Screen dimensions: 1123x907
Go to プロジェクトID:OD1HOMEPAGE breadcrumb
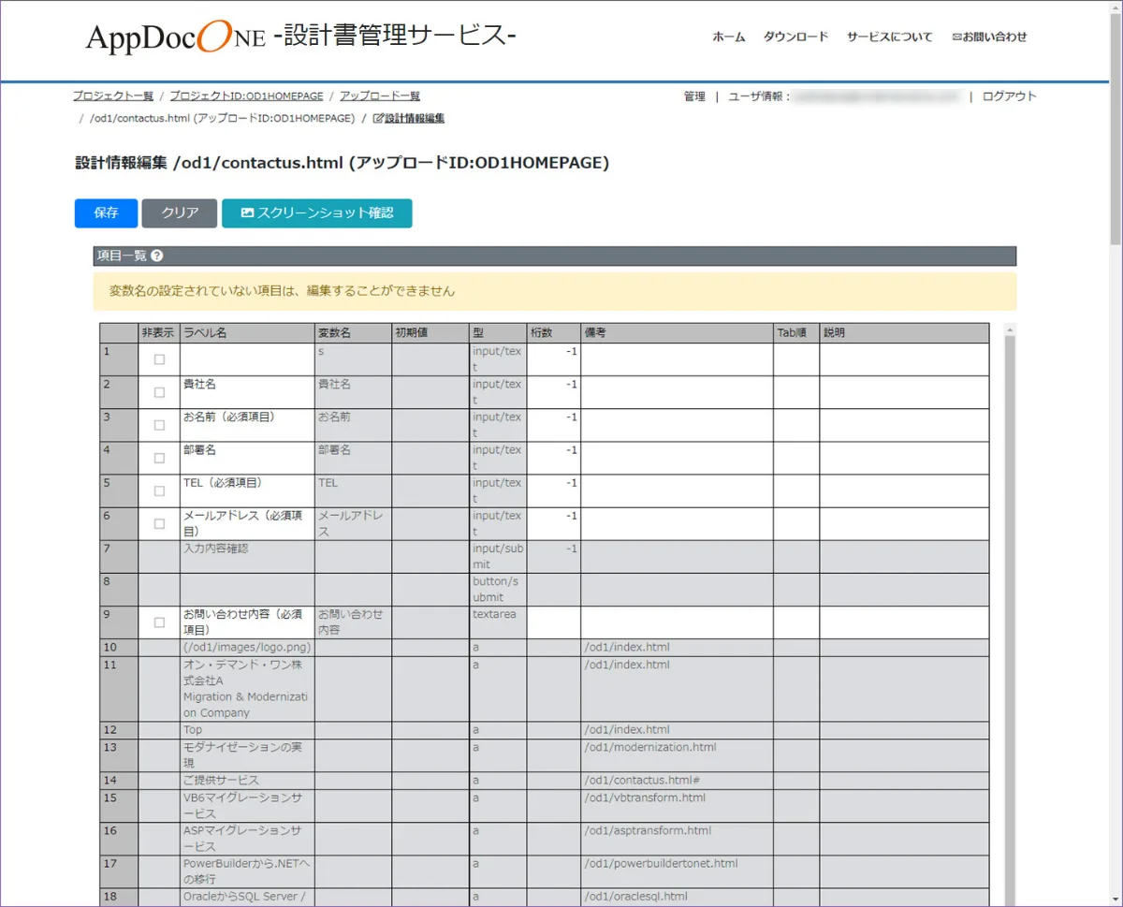click(246, 96)
